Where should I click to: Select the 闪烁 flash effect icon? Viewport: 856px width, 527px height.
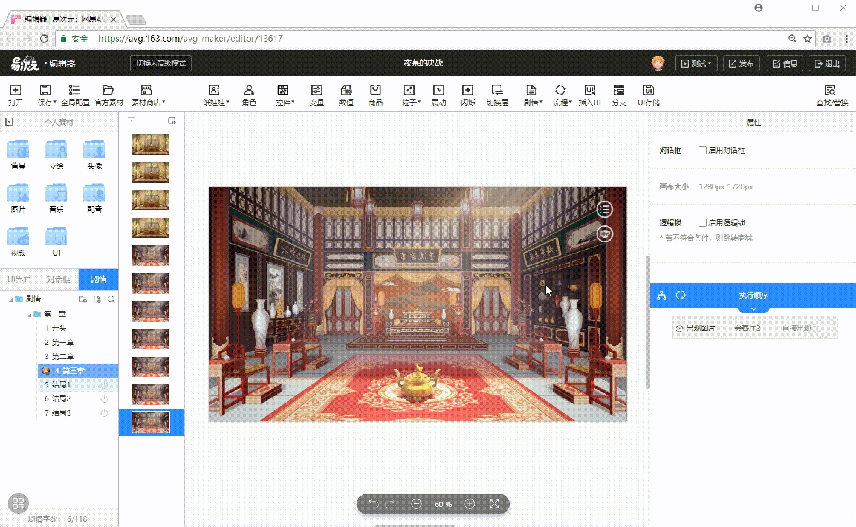(x=467, y=95)
